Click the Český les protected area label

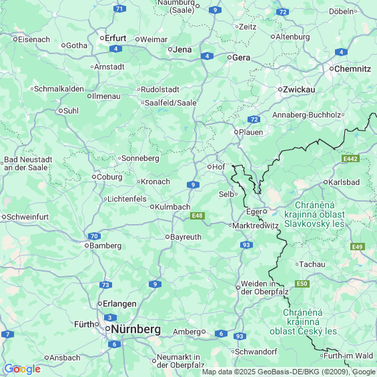pyautogui.click(x=303, y=322)
